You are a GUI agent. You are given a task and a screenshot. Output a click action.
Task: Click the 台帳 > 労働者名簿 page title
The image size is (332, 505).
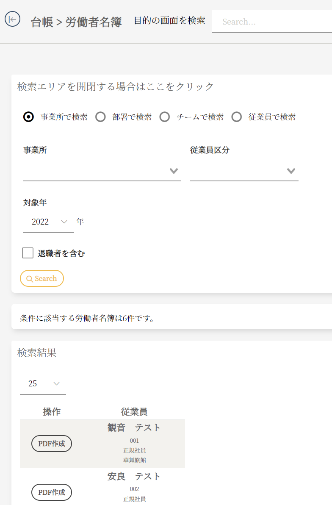76,22
